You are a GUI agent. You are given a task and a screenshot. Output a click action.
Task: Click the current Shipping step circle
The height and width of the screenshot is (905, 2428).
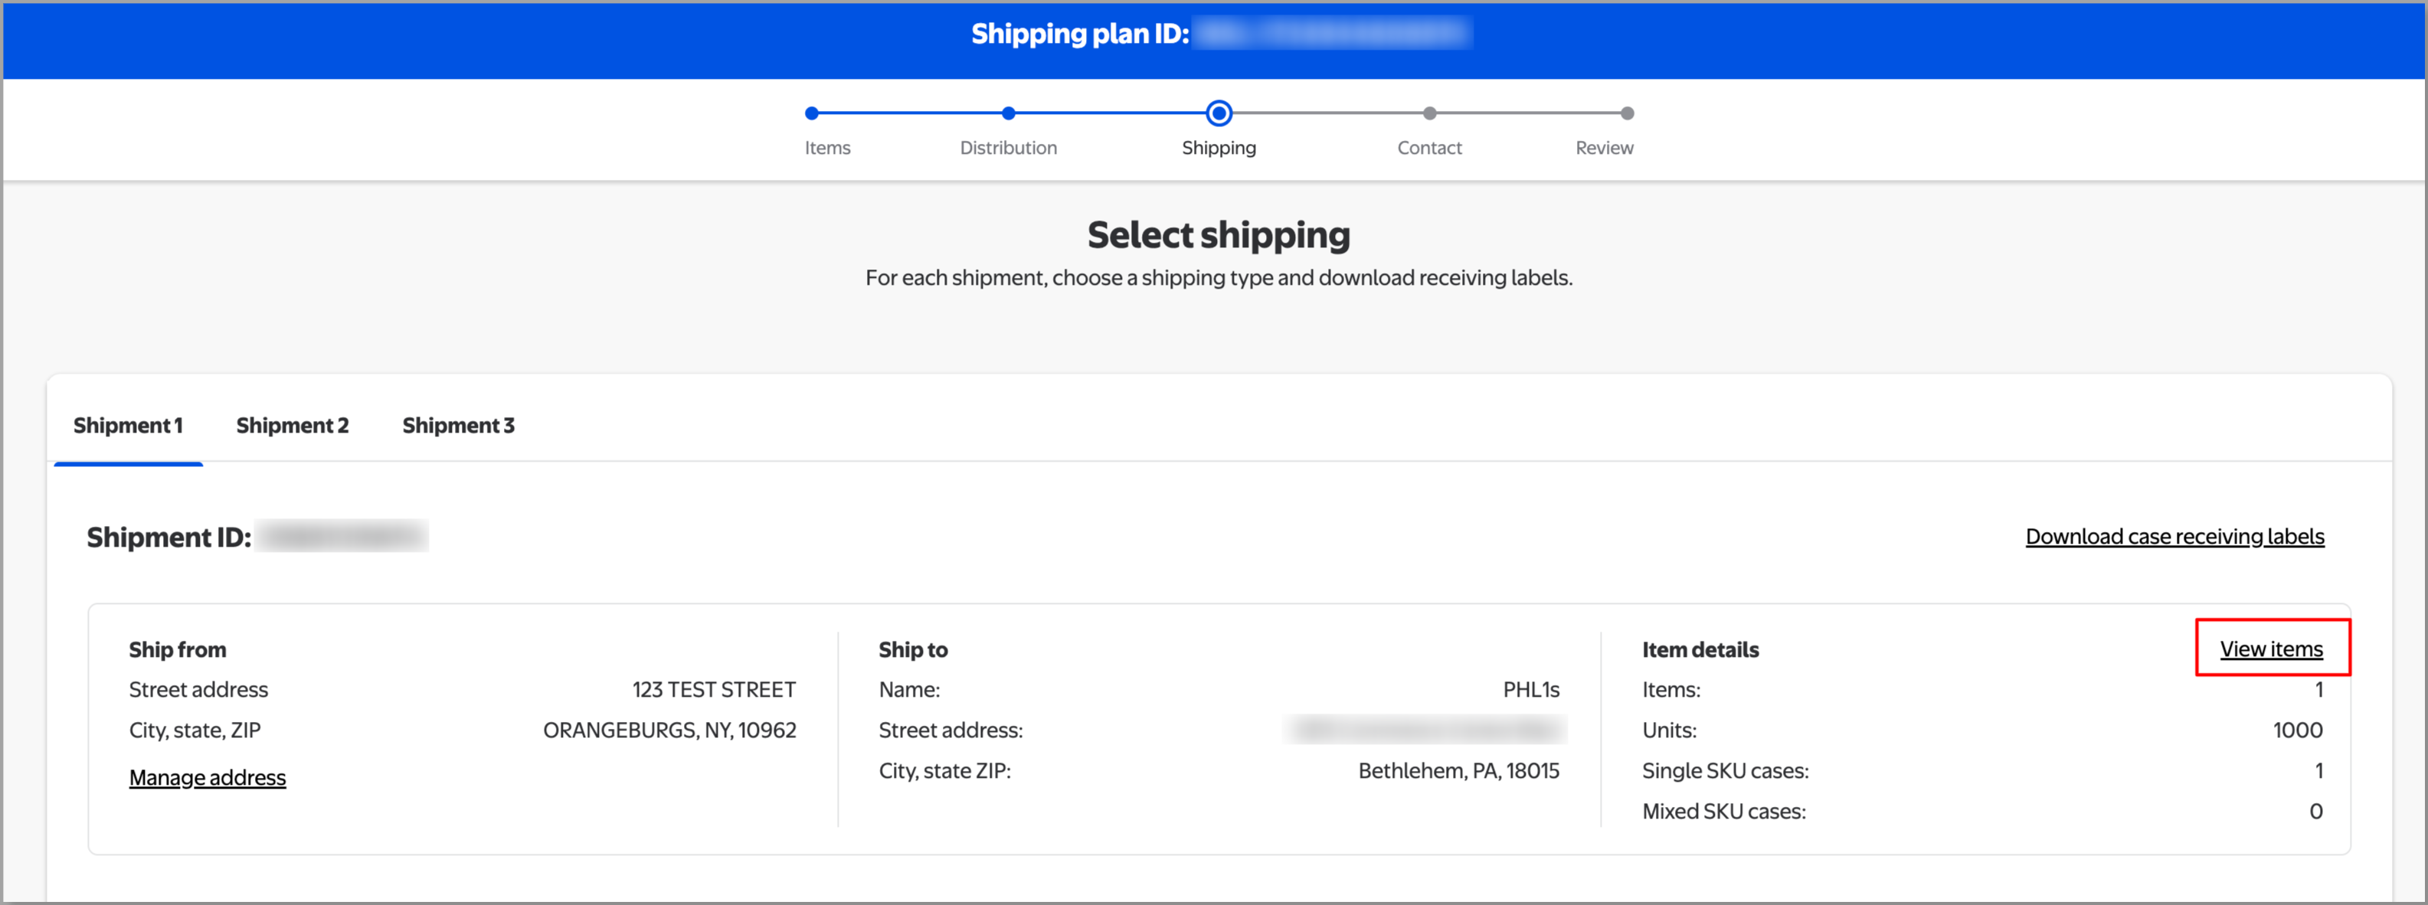coord(1219,113)
